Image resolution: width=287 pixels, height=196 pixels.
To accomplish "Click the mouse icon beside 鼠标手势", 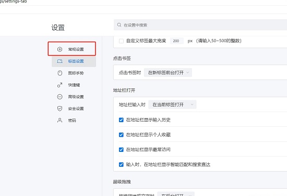I will pyautogui.click(x=59, y=73).
